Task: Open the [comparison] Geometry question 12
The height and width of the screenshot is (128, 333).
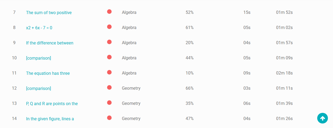Action: point(39,88)
